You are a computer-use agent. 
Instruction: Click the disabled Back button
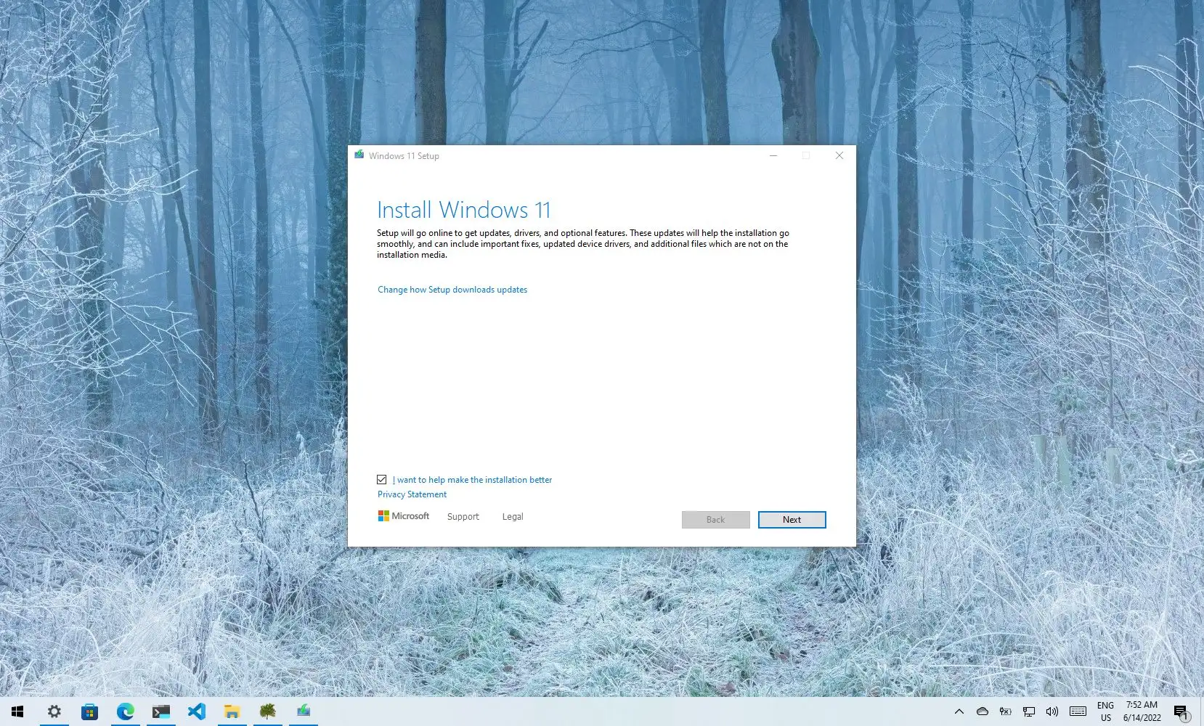[715, 520]
